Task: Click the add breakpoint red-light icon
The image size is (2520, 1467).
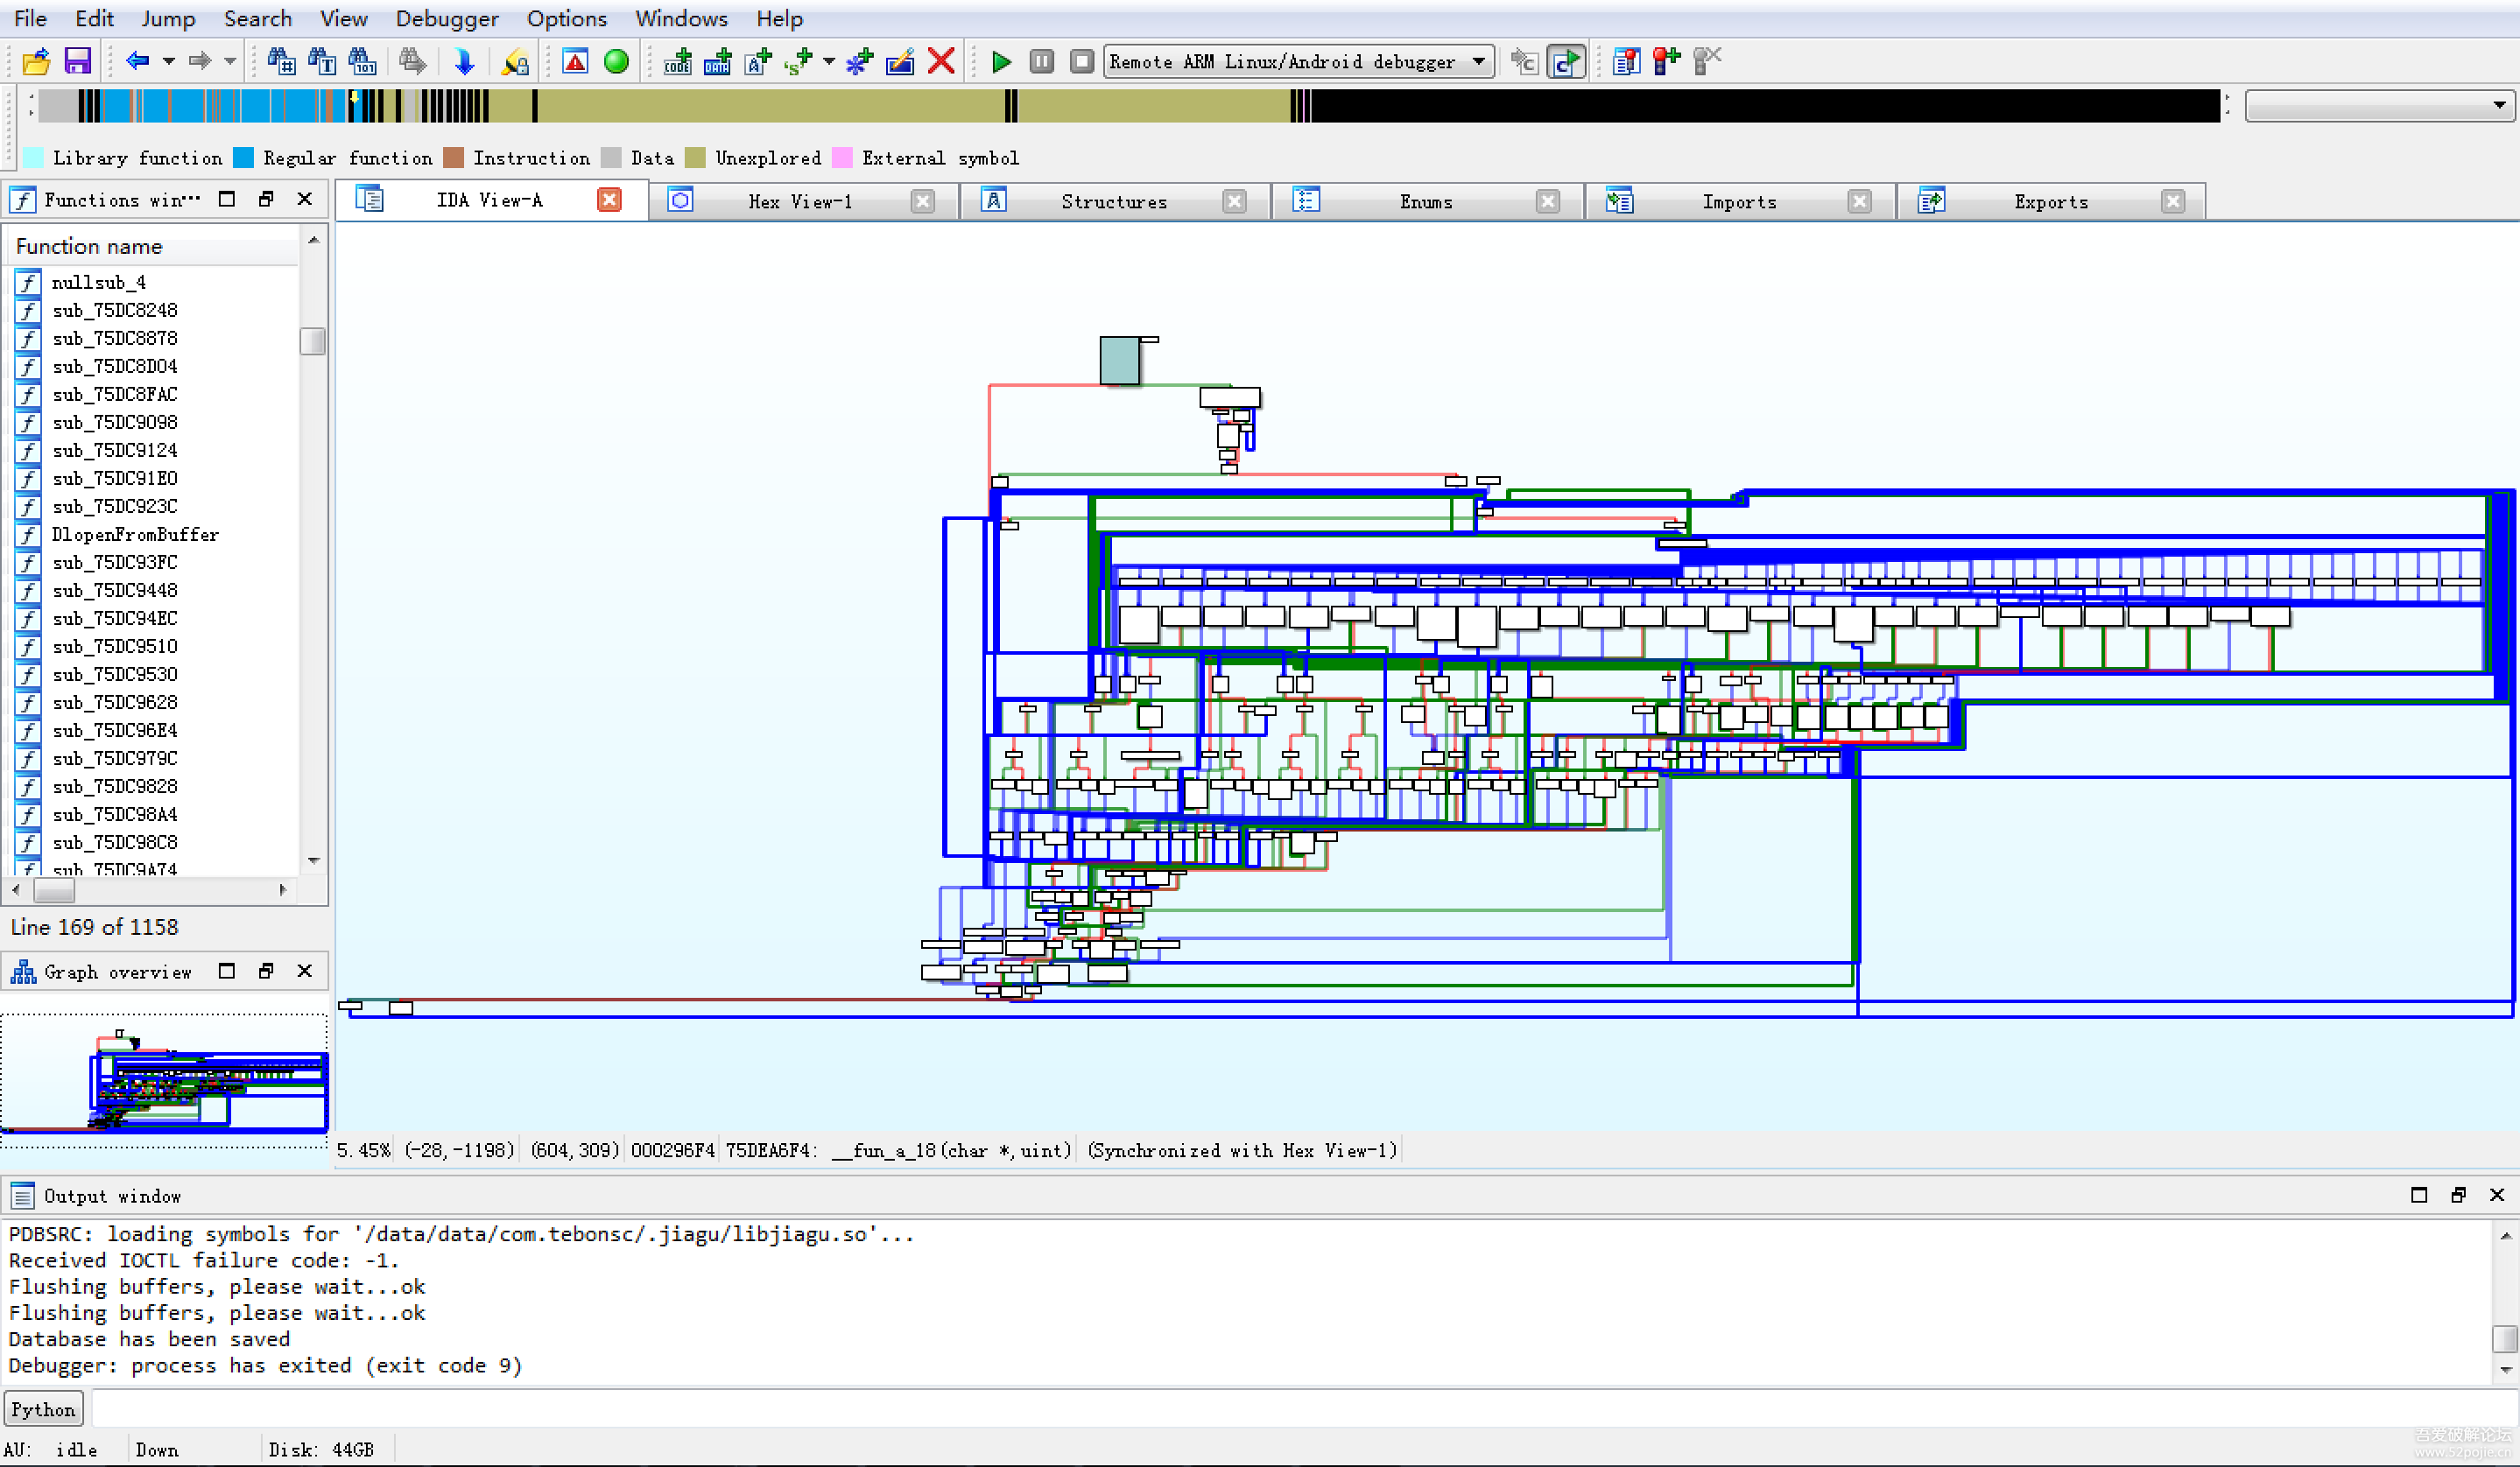Action: tap(1666, 62)
